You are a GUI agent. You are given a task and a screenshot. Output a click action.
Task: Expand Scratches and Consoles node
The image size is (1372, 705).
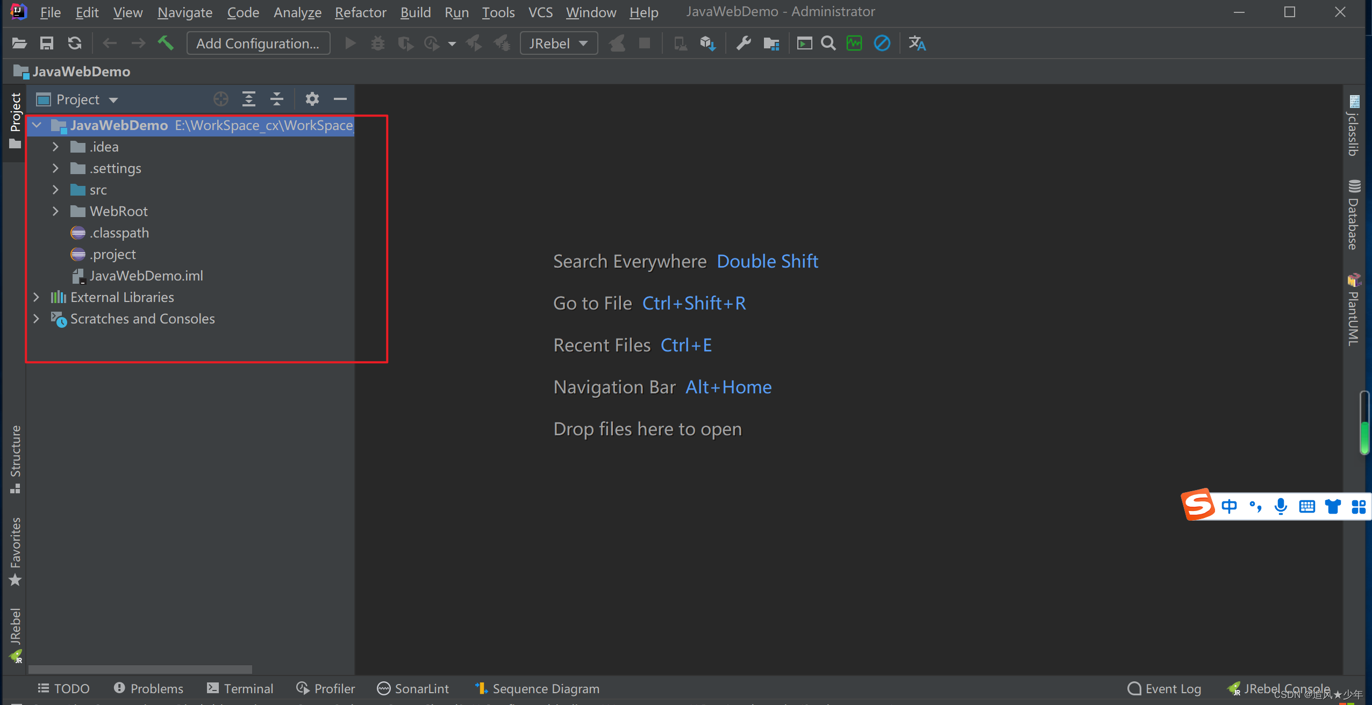tap(36, 318)
